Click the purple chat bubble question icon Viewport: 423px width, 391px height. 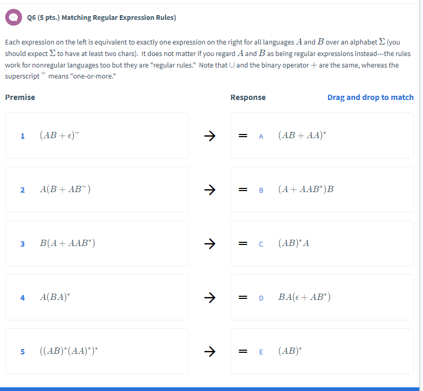coord(13,18)
